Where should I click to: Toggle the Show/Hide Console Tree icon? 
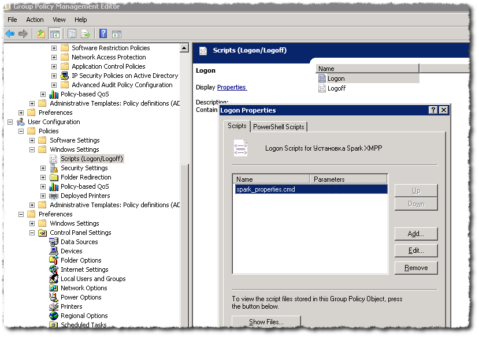pyautogui.click(x=55, y=33)
